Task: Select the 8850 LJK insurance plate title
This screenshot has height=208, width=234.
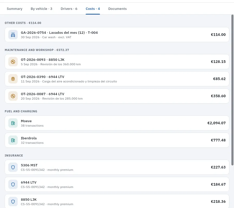Action: coord(29,199)
